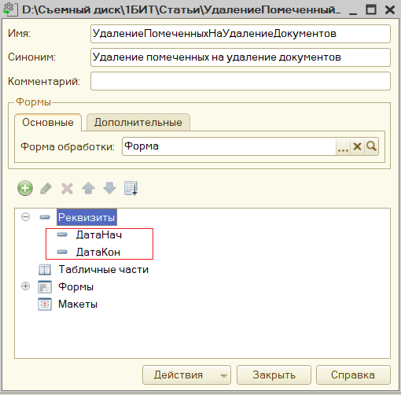This screenshot has height=395, width=401.
Task: Open Справка help button
Action: (x=353, y=375)
